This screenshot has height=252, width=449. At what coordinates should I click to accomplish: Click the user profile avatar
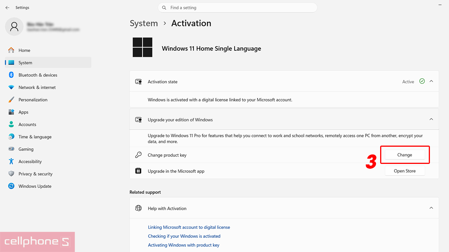pos(14,27)
